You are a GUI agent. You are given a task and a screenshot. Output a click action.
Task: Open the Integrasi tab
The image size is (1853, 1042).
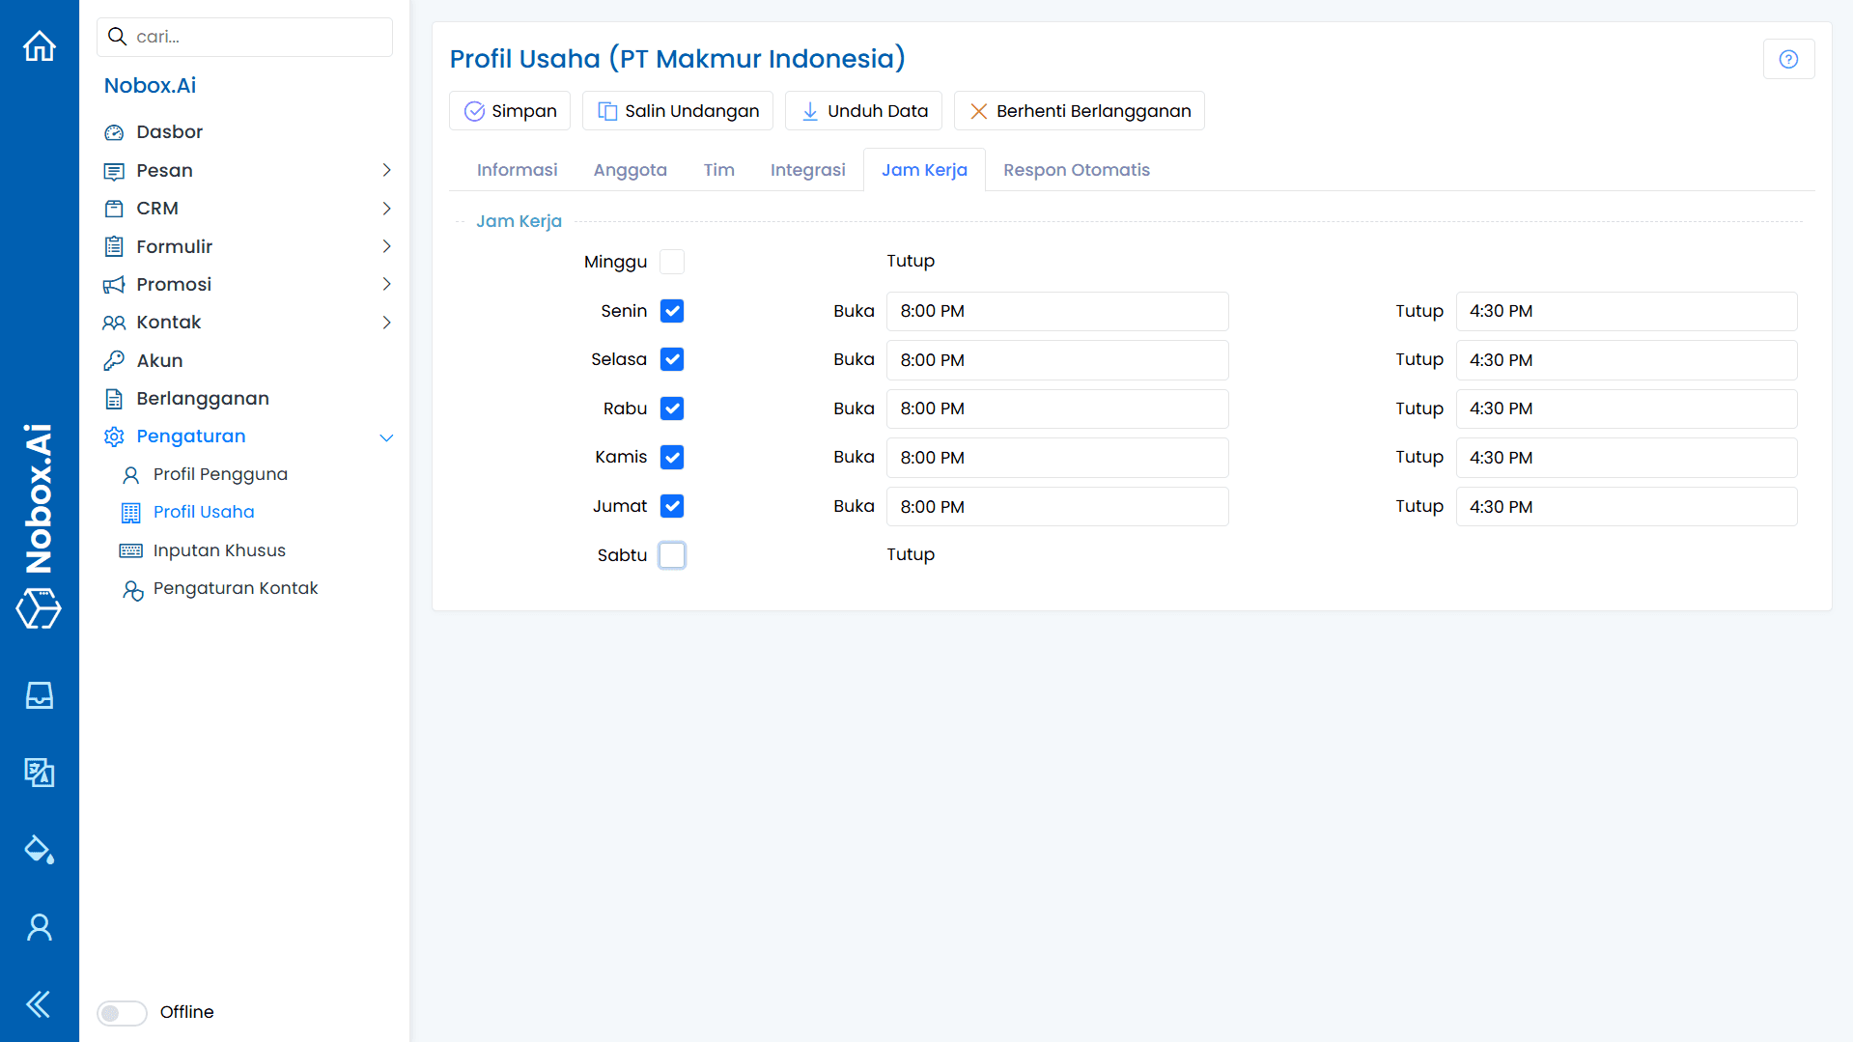click(x=808, y=170)
